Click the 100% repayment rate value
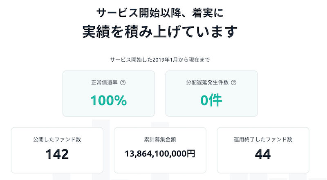Screen dimensions: 327x180 tap(109, 100)
